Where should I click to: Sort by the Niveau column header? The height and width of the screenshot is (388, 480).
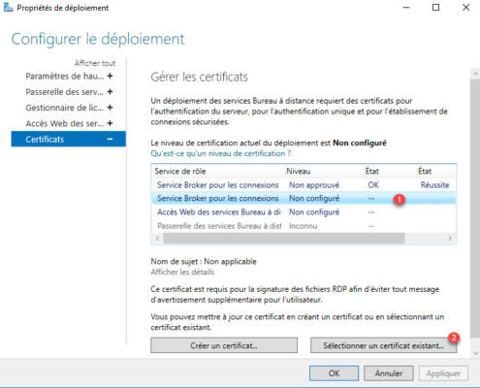tap(325, 171)
